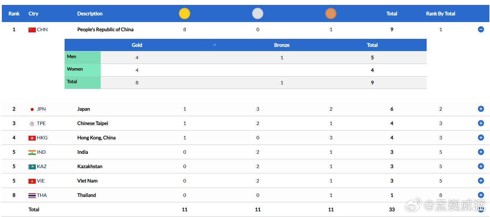Click the Hong Kong flag icon
The image size is (490, 217).
click(x=32, y=138)
